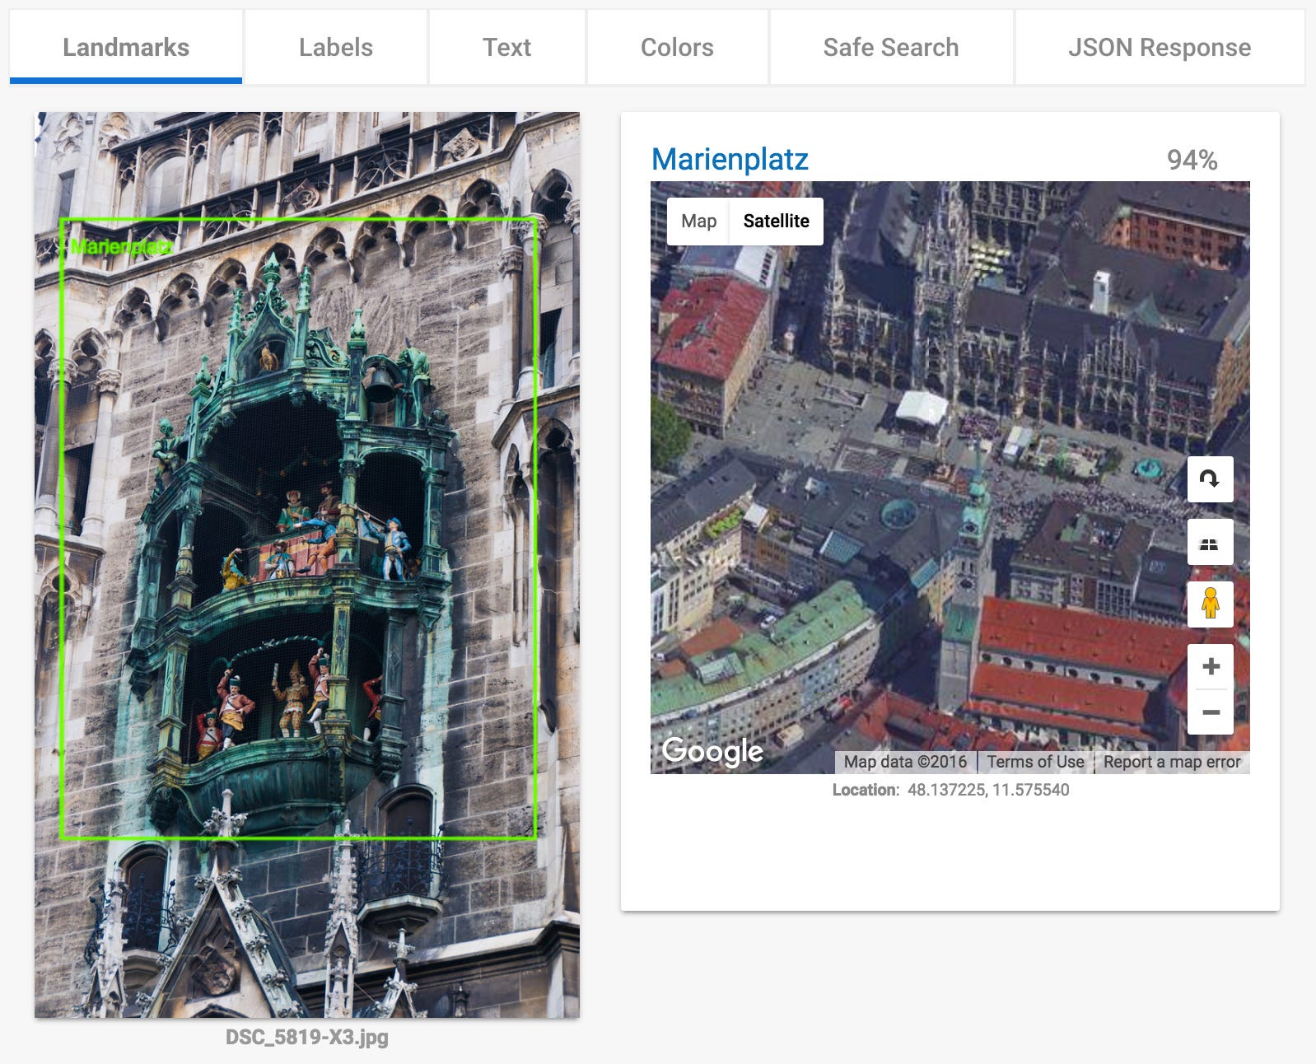
Task: Click the Google logo on map
Action: pos(712,750)
